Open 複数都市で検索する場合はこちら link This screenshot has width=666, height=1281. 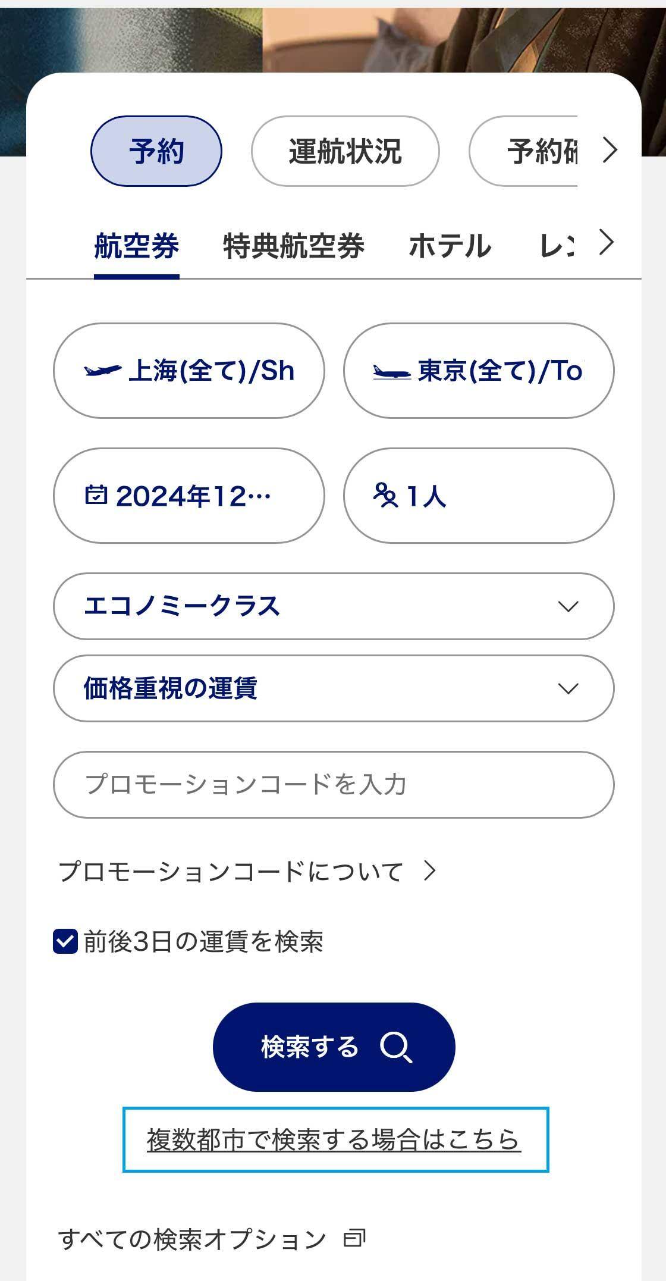click(334, 1139)
